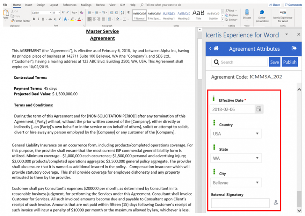
Task: Toggle Subscript formatting
Action: (x=55, y=19)
